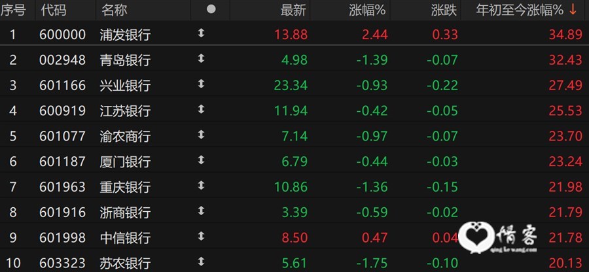The image size is (589, 272).
Task: Select stock code 601998
Action: coord(62,237)
